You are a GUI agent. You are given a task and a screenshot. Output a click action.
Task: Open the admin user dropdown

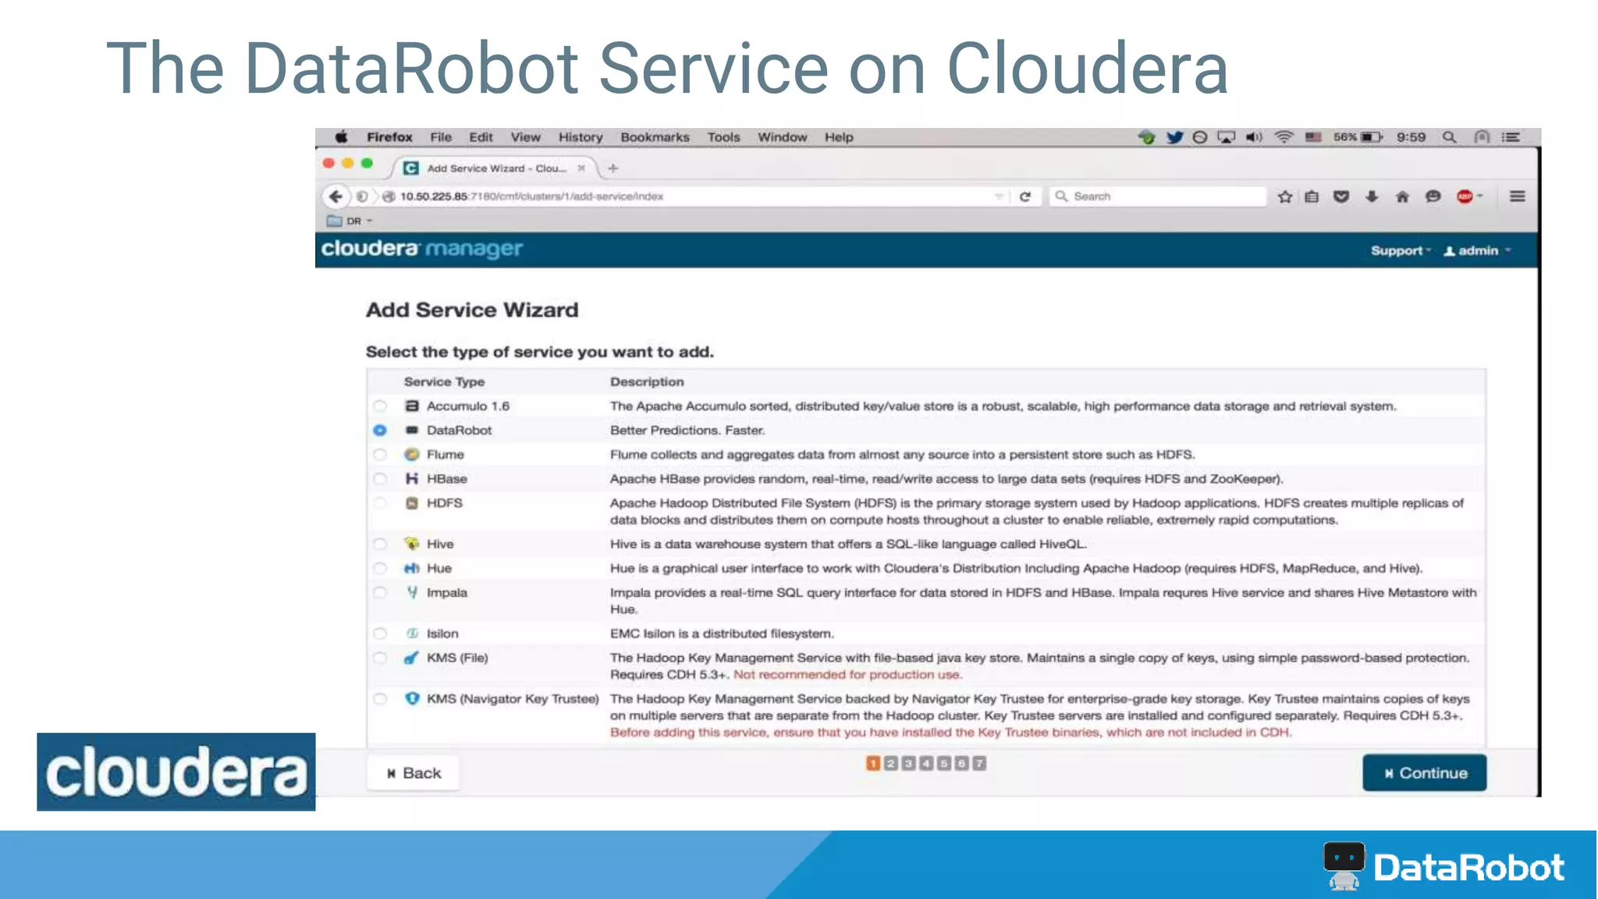coord(1477,251)
